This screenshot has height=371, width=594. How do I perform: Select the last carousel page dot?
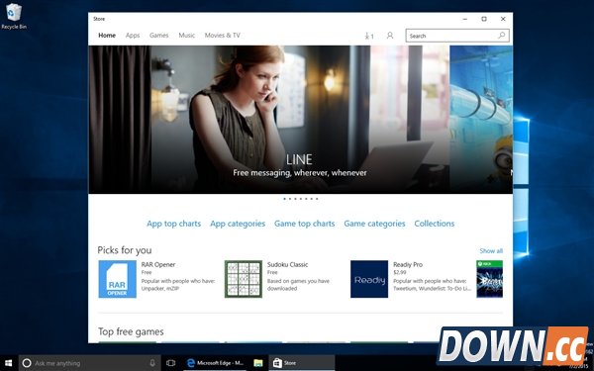[317, 199]
